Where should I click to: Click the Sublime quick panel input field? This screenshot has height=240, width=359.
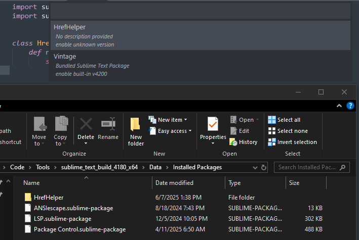(x=201, y=11)
